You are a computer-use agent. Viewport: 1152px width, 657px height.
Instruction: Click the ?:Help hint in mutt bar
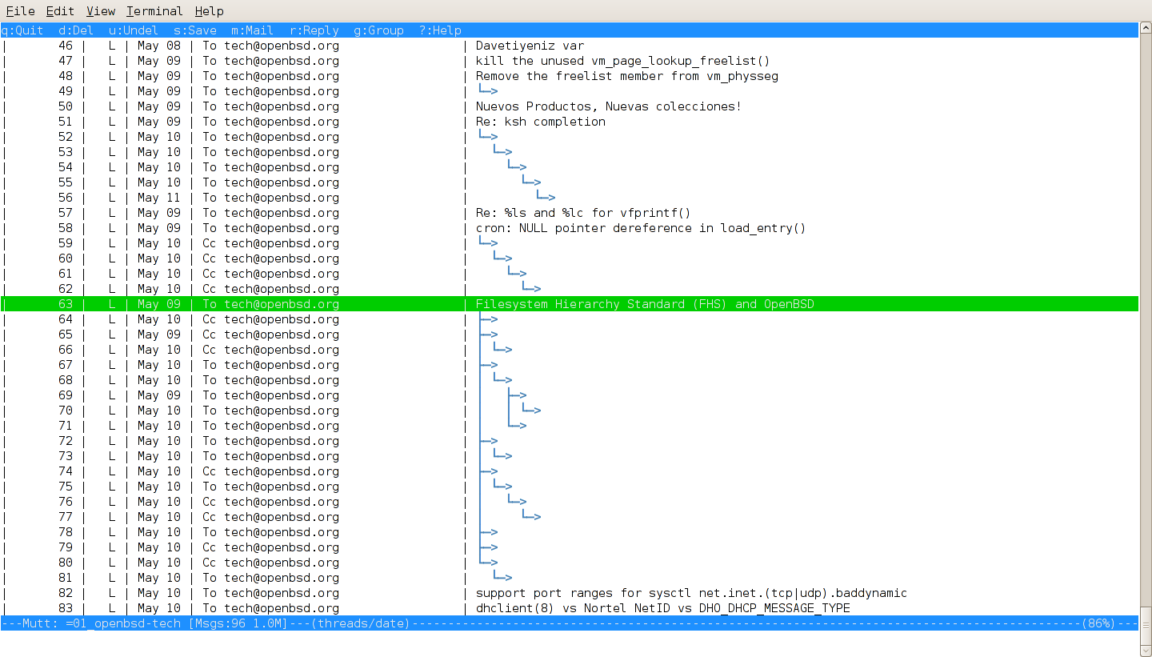[441, 30]
